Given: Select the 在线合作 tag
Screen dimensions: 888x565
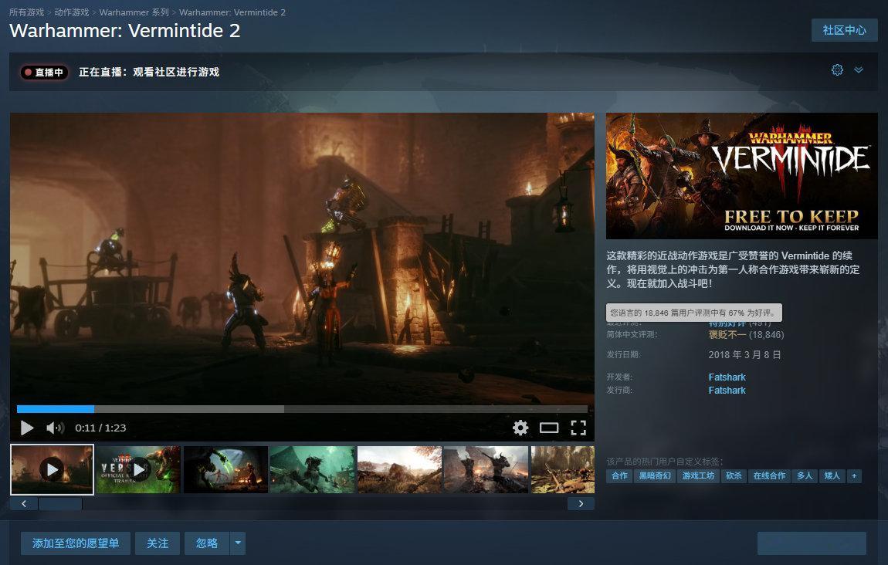Looking at the screenshot, I should point(769,475).
